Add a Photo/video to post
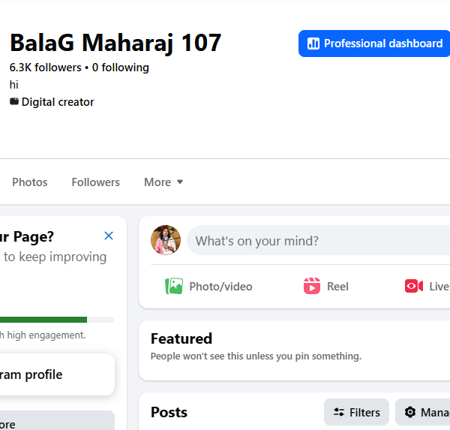 point(208,287)
